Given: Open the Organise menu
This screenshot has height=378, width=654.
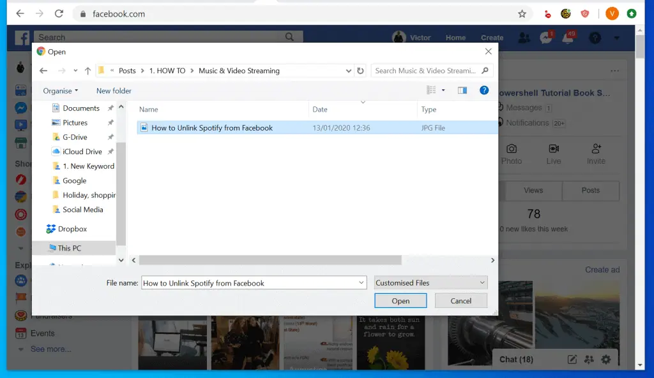Looking at the screenshot, I should click(x=59, y=91).
